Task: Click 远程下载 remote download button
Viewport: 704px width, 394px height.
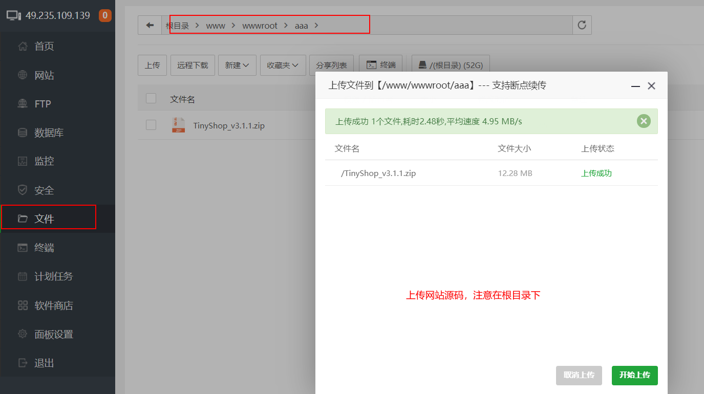Action: tap(193, 65)
